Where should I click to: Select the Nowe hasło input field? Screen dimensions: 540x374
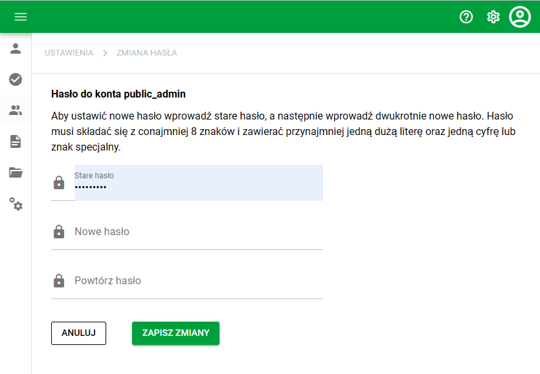click(x=194, y=231)
